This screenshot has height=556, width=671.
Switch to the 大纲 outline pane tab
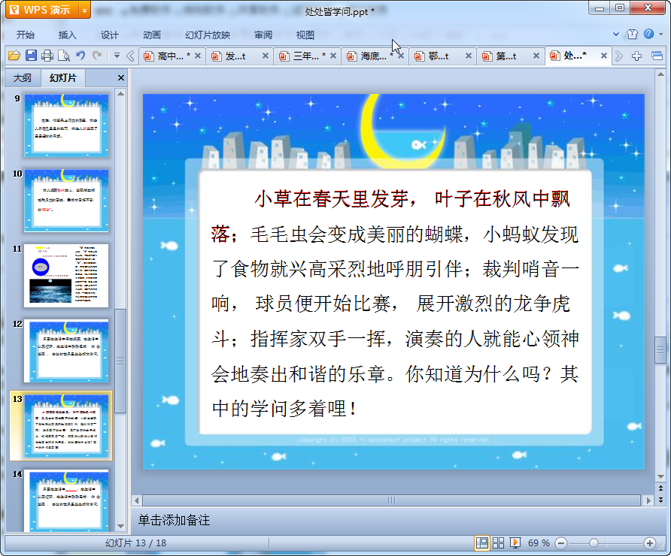pyautogui.click(x=23, y=78)
